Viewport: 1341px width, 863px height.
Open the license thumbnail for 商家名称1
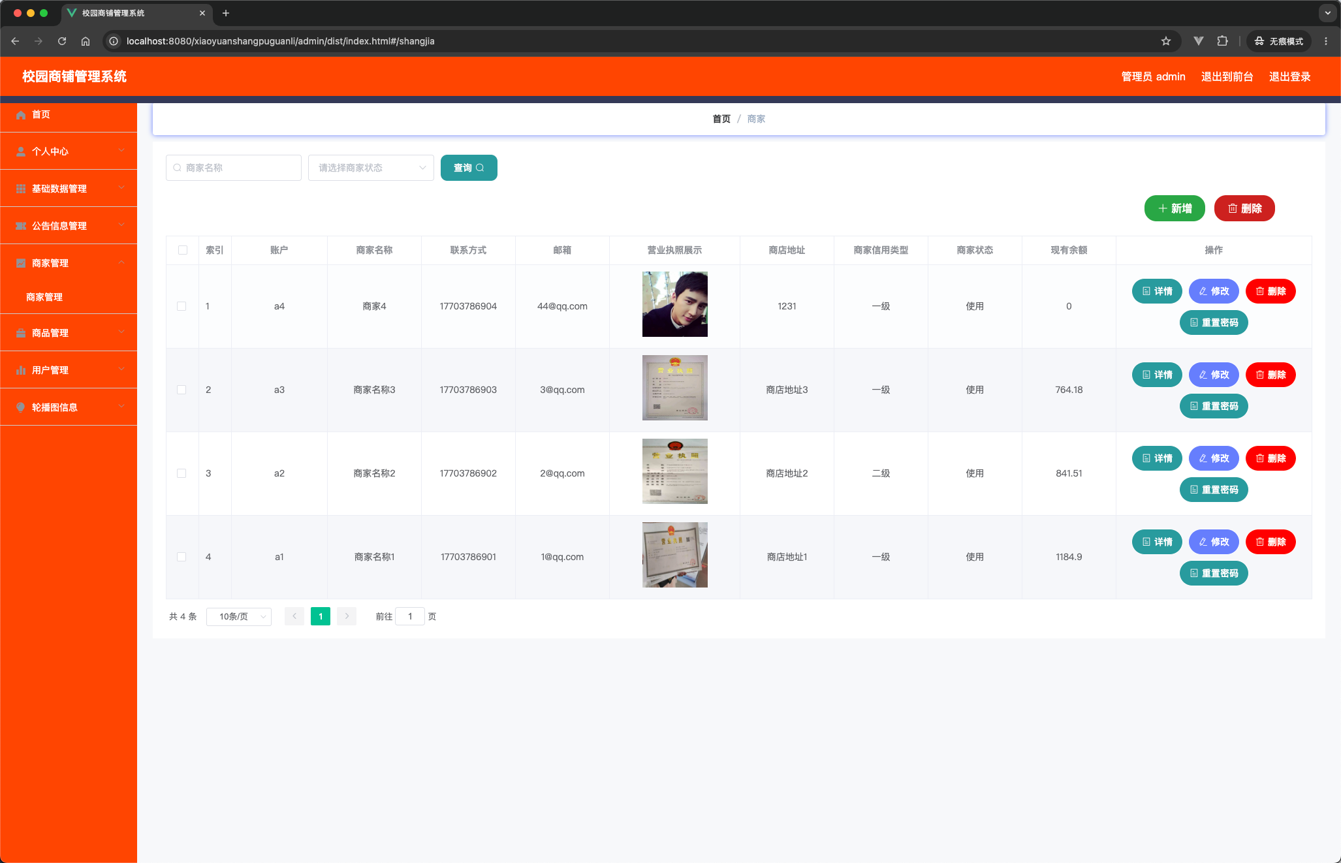point(675,555)
